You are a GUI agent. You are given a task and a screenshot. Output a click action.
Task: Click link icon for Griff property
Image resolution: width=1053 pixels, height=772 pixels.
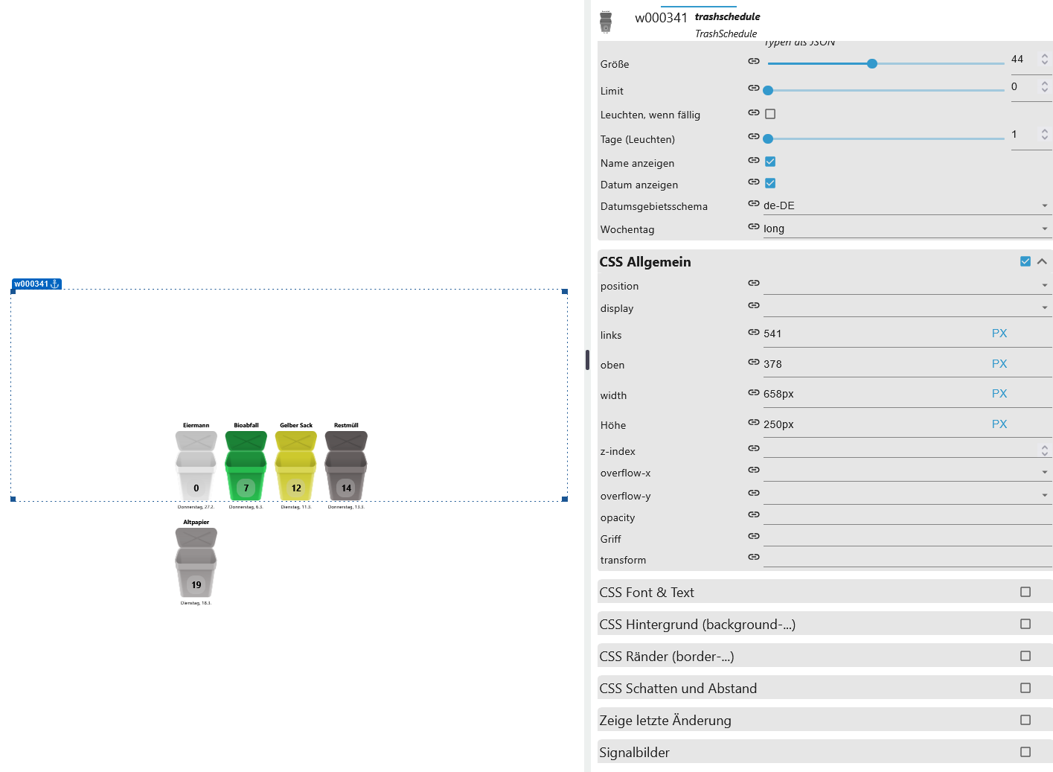tap(754, 536)
